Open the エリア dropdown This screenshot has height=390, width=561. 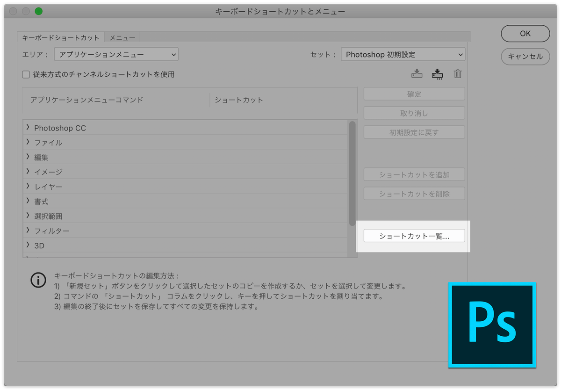click(116, 54)
